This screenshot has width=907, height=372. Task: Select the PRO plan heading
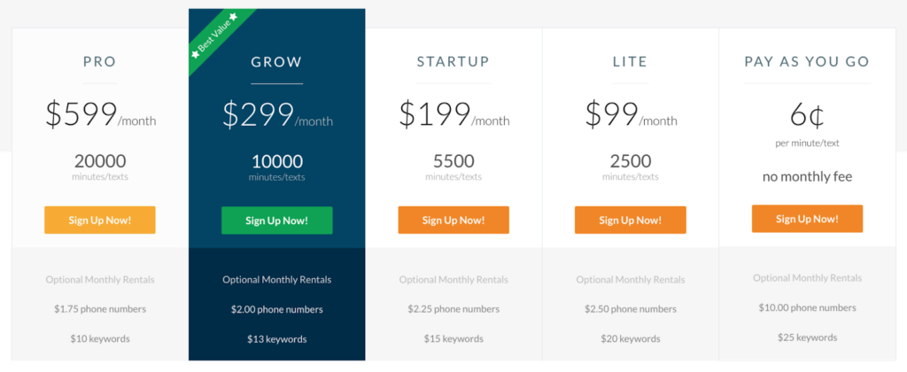tap(100, 62)
